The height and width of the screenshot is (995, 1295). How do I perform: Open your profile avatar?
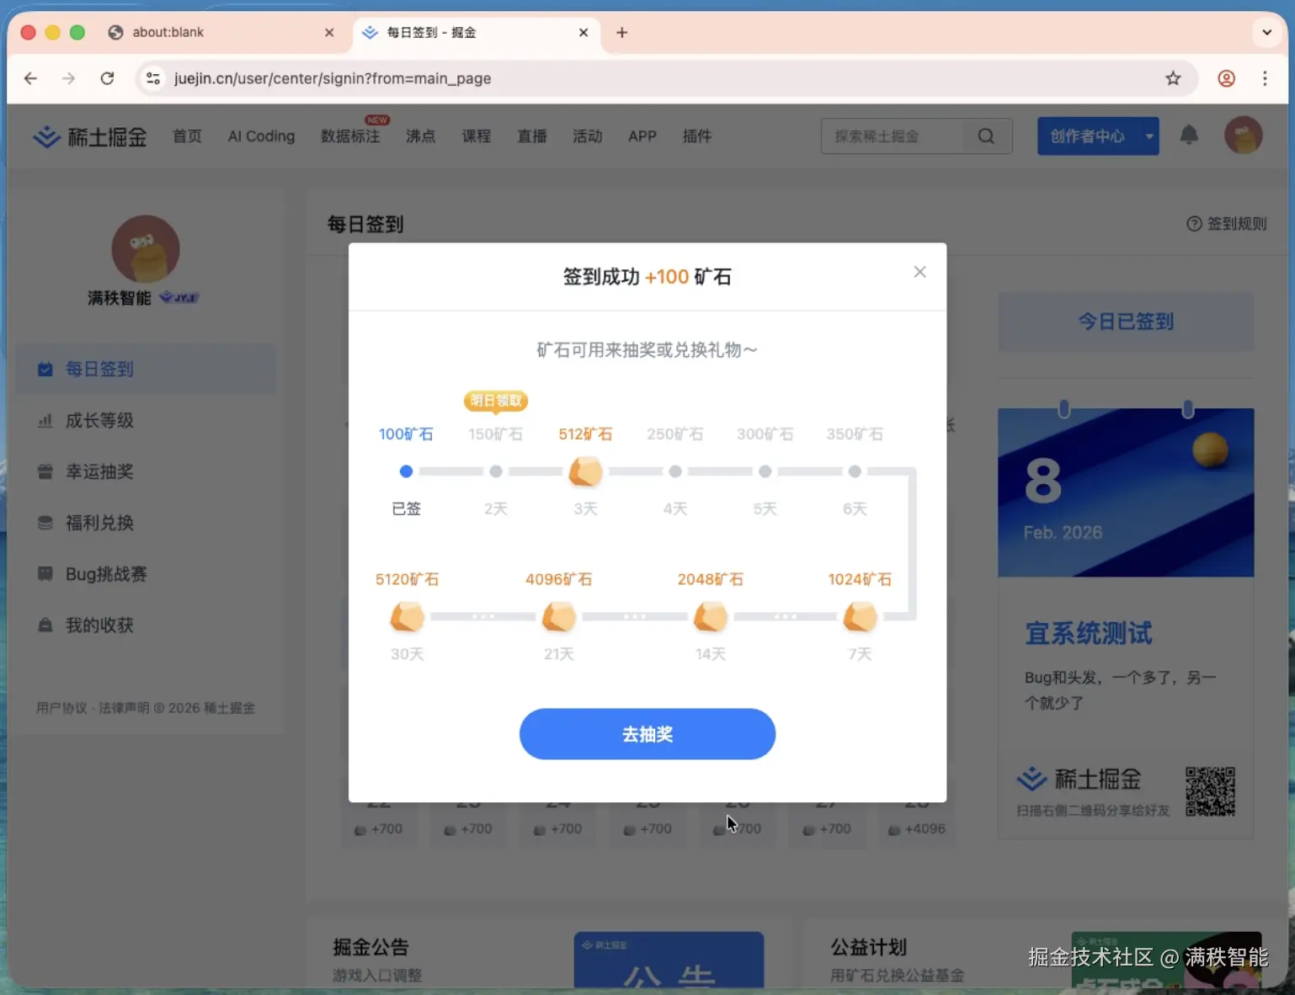tap(1243, 136)
